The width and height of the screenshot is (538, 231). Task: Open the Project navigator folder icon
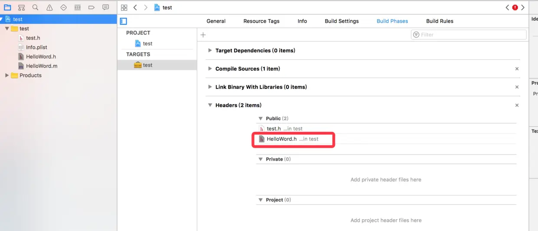click(7, 7)
